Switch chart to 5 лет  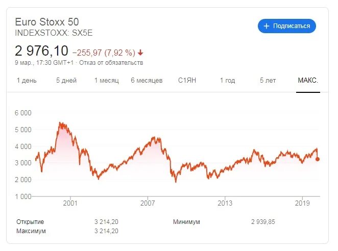[268, 81]
